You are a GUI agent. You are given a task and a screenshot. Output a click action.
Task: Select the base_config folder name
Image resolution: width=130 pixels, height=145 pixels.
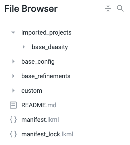pyautogui.click(x=38, y=62)
